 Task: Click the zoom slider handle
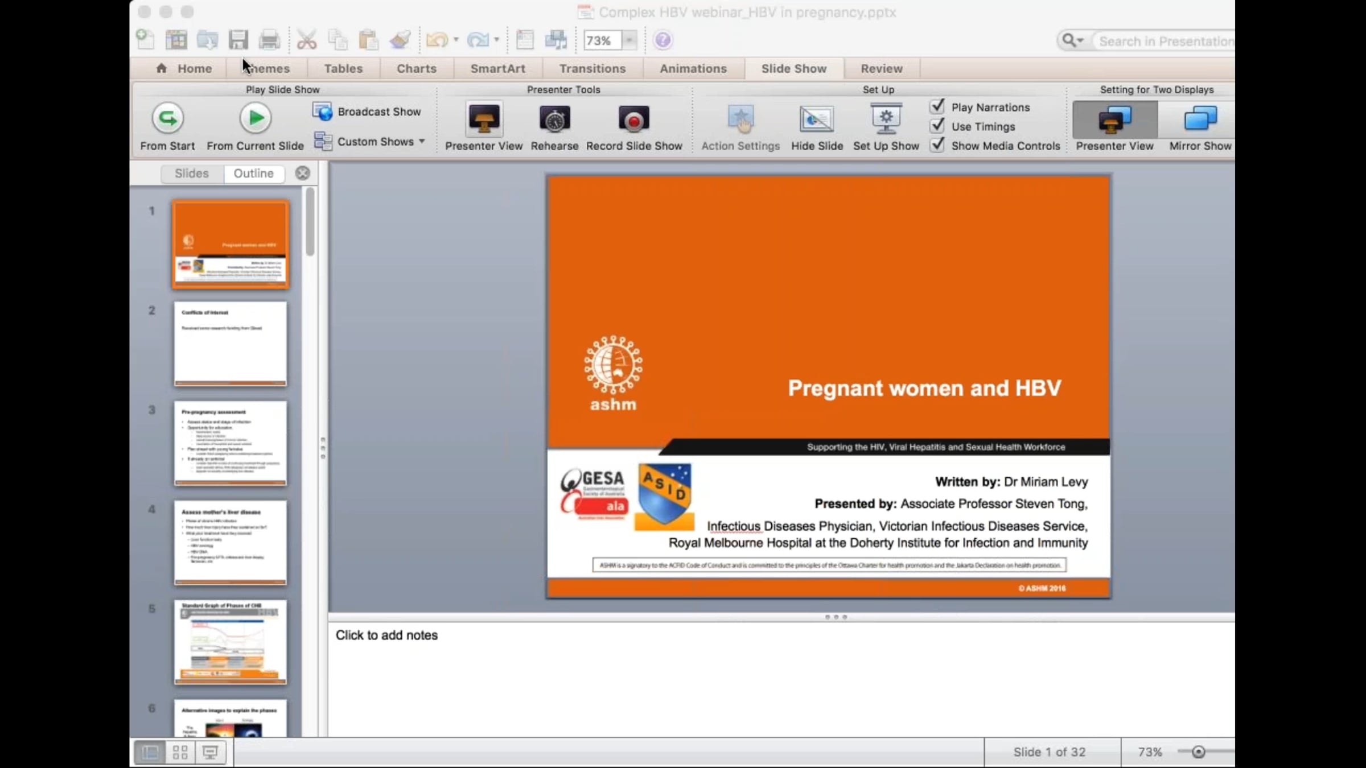point(1198,752)
